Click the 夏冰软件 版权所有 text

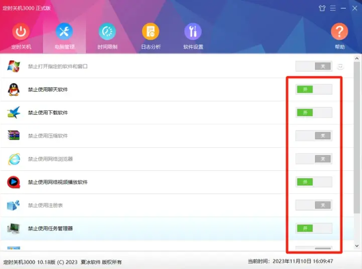101,262
